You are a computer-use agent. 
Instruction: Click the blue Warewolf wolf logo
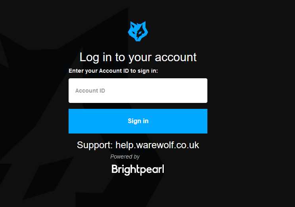point(138,31)
